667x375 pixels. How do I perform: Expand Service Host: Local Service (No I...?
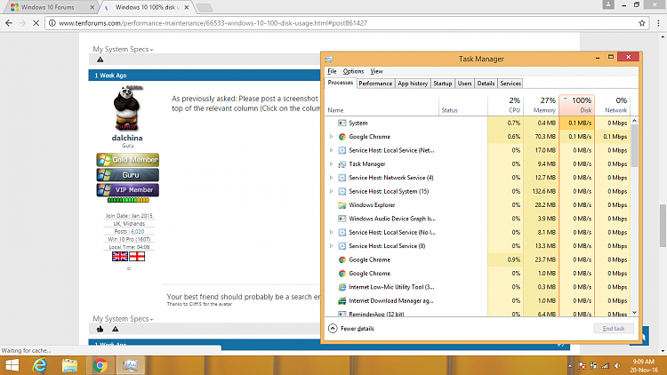coord(331,232)
